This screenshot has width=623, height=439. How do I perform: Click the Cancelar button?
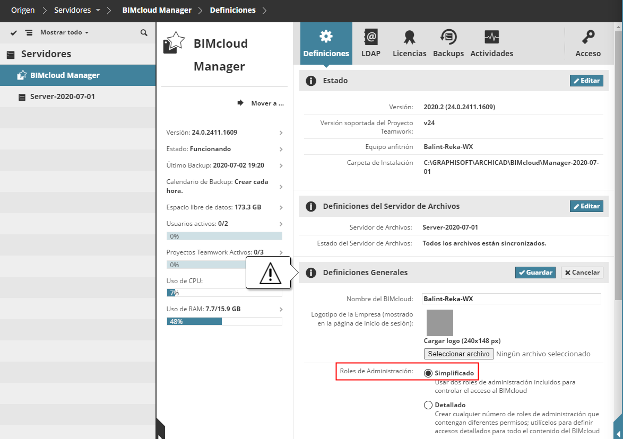pos(582,273)
